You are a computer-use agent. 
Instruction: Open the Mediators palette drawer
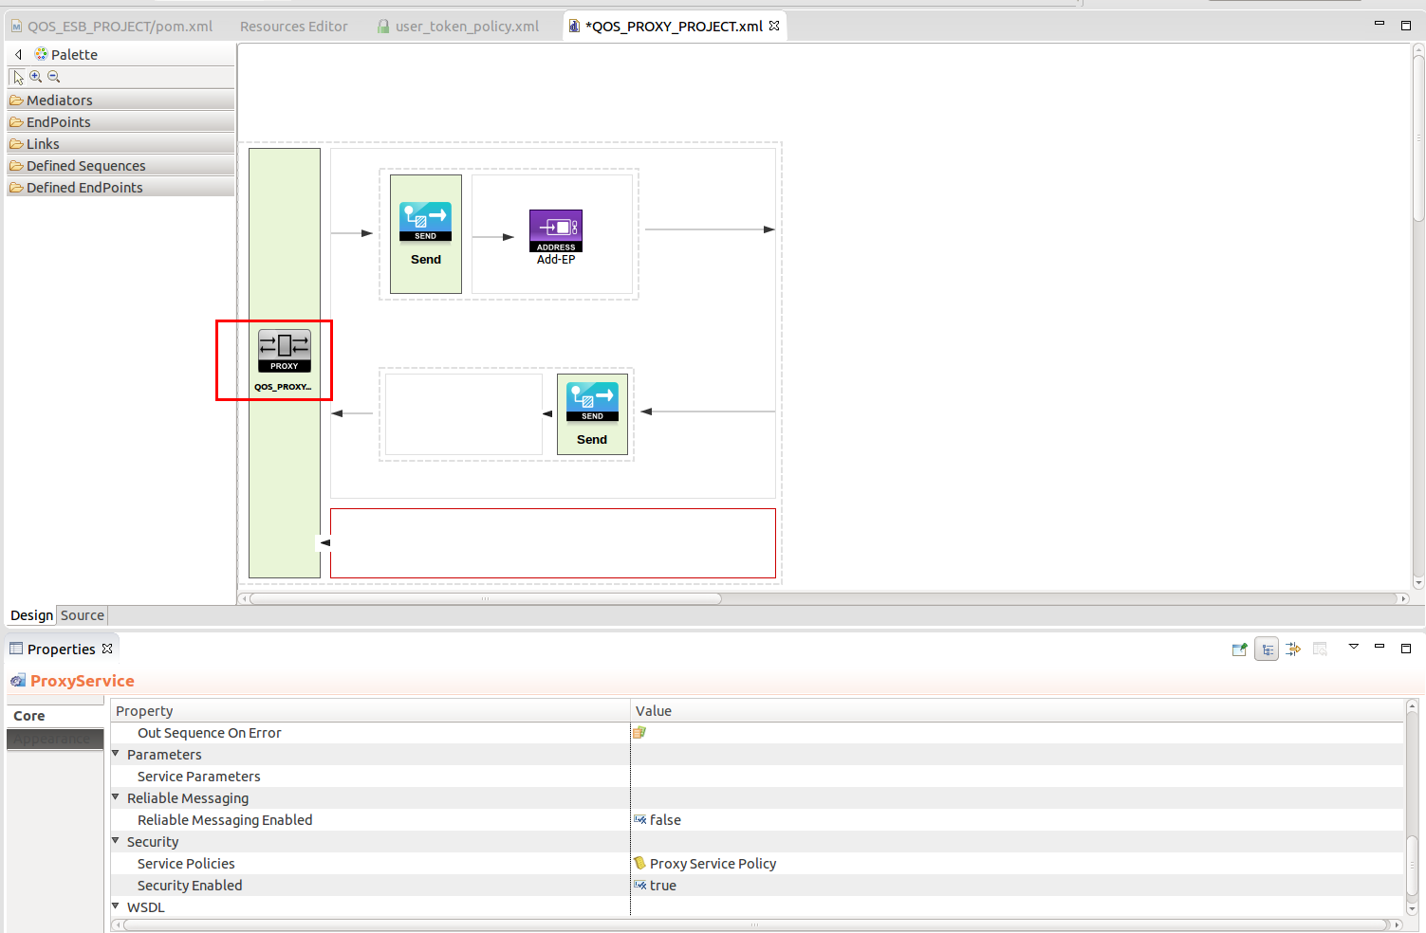(x=61, y=100)
